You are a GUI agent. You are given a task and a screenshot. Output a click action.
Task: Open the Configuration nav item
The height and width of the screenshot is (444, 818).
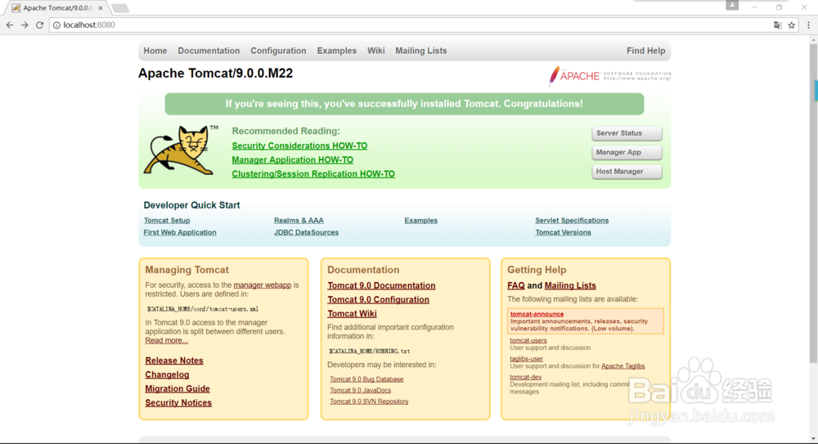click(278, 51)
